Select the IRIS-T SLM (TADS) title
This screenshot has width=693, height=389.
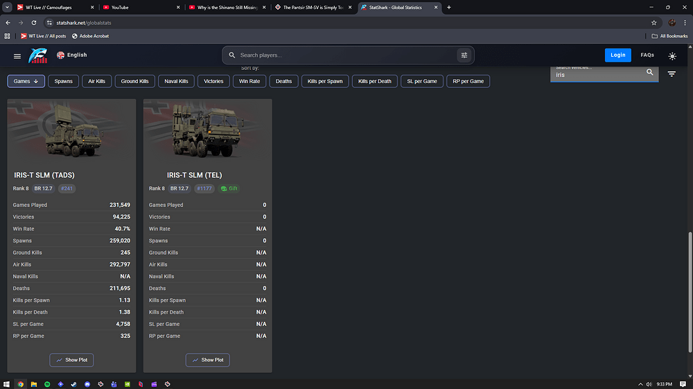coord(44,175)
